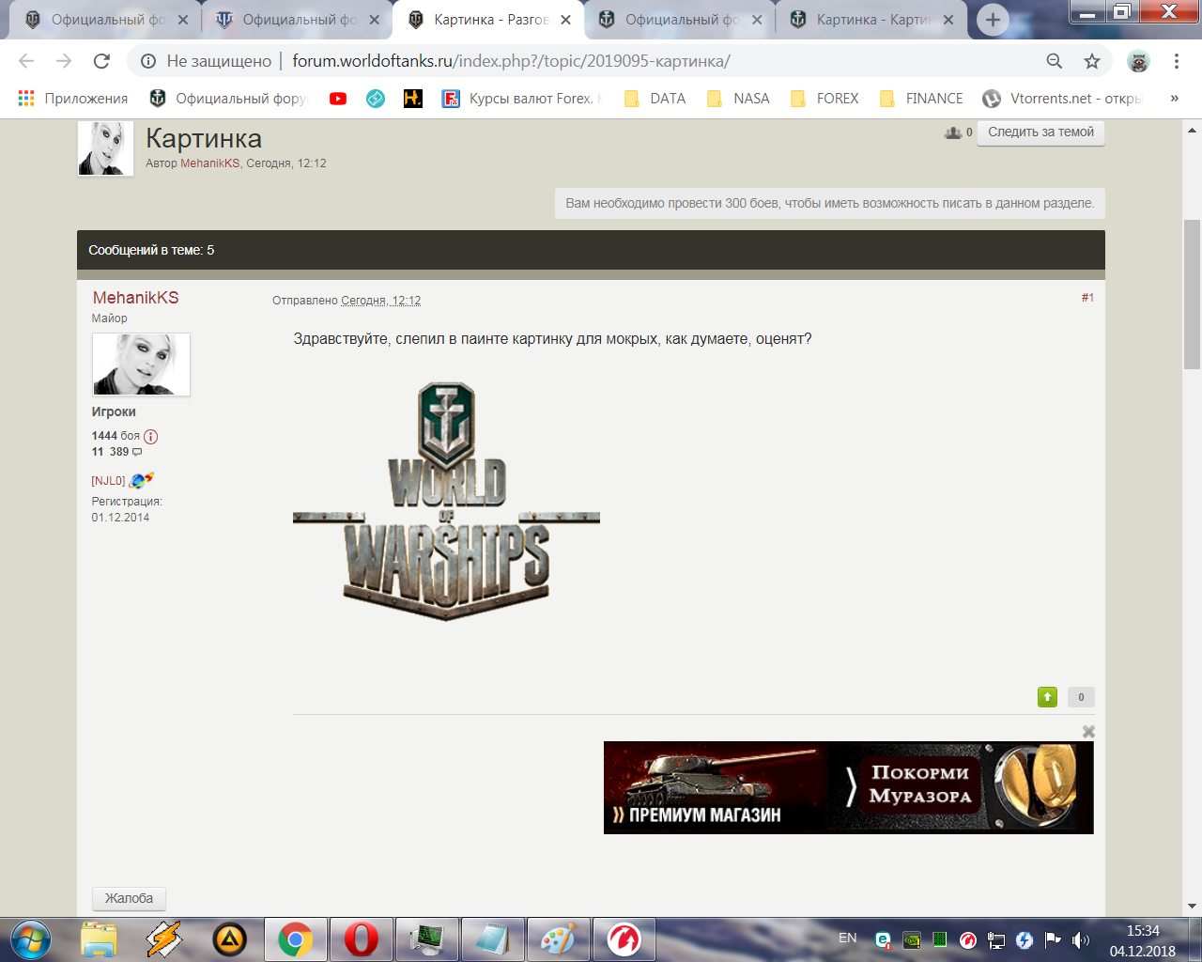The height and width of the screenshot is (962, 1202).
Task: Upvote the post with green arrow
Action: (1047, 697)
